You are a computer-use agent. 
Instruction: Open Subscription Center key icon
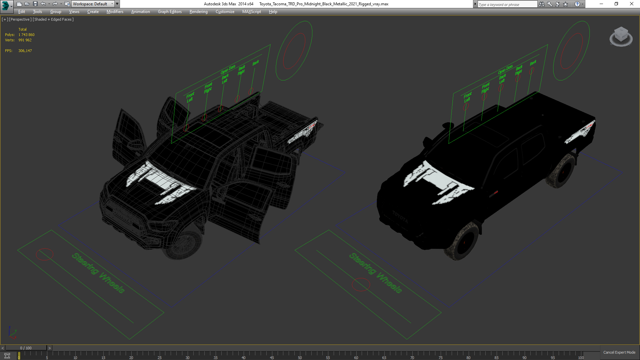click(x=550, y=4)
